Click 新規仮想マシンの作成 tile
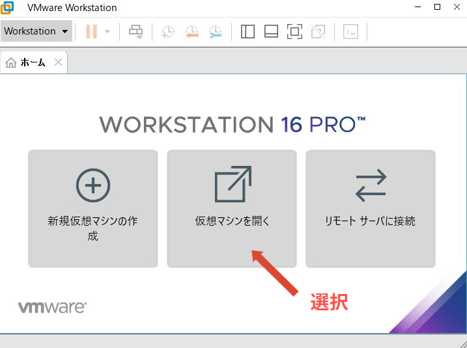467x348 pixels. tap(93, 209)
